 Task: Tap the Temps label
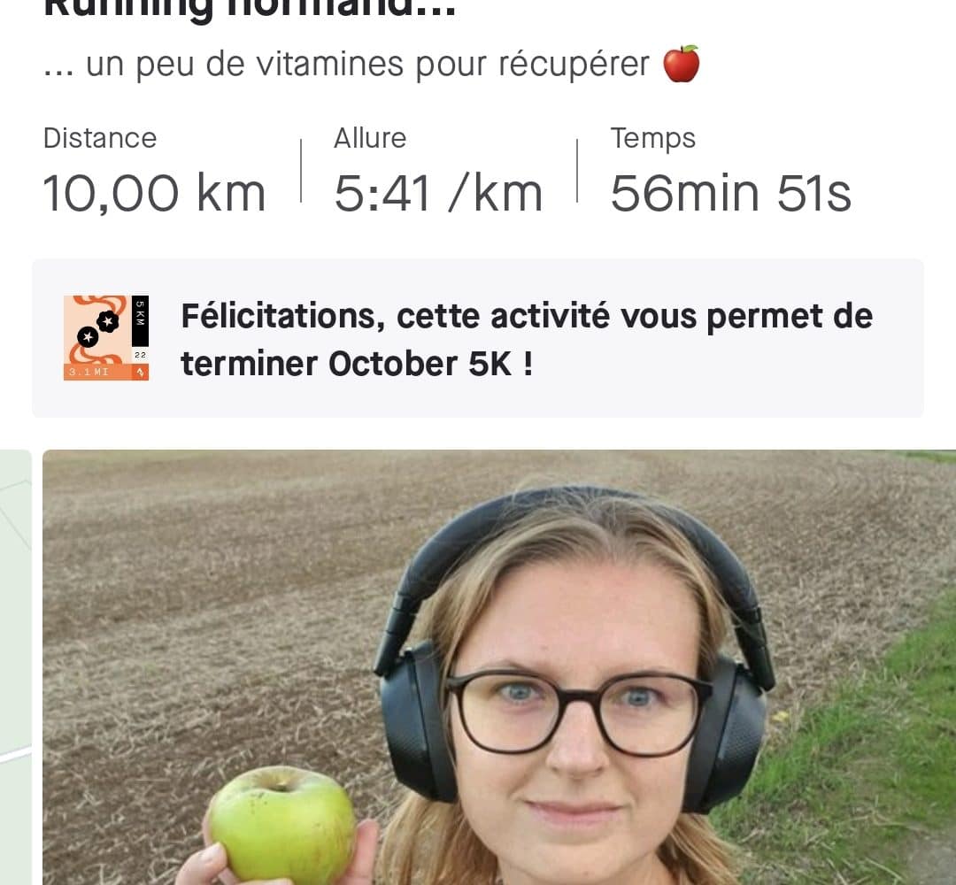tap(653, 138)
